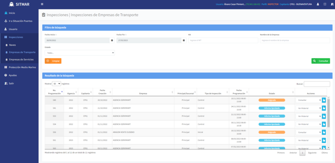Screen dimensions: 335x163
Task: Click the logout door icon in header
Action: click(331, 4)
